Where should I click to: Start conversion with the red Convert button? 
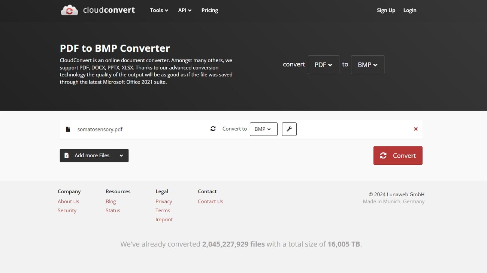click(398, 155)
